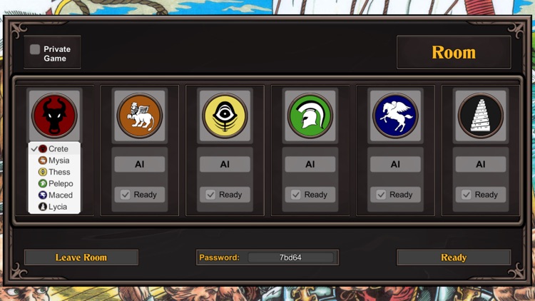Choose Thess from the faction list

pos(54,172)
